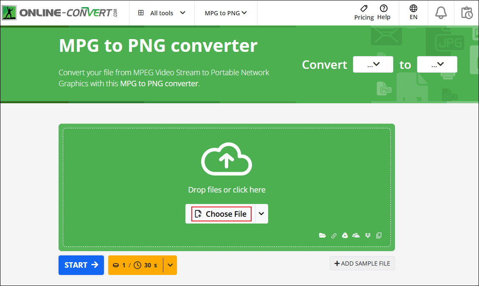Open the Help question mark icon
The height and width of the screenshot is (286, 479).
pos(384,12)
